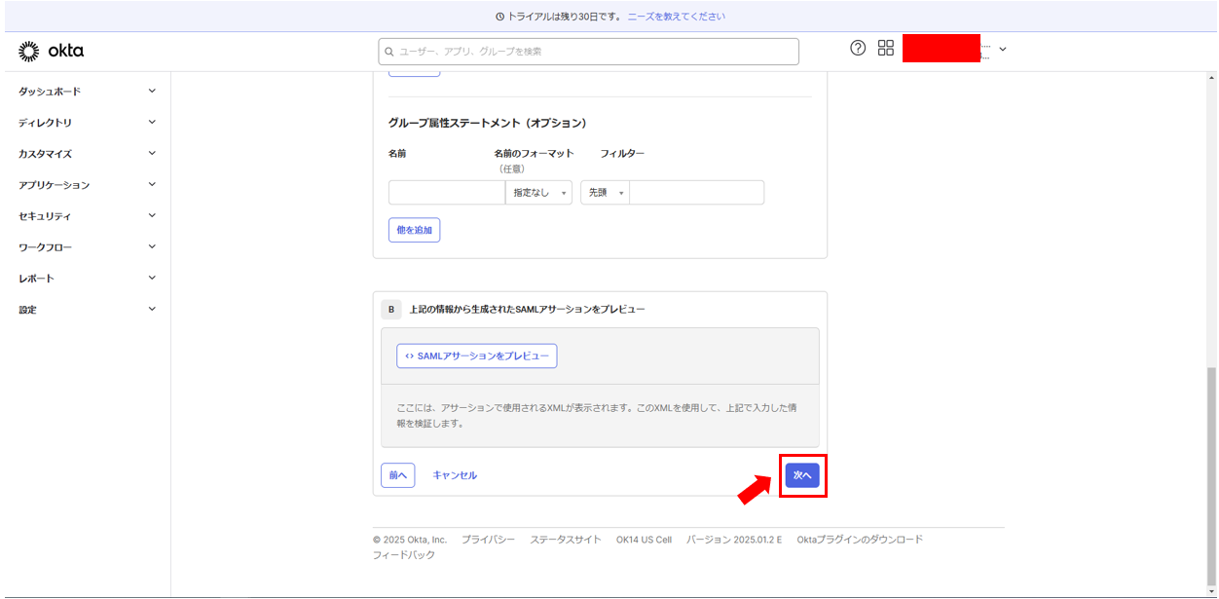Click the filter value input field
The width and height of the screenshot is (1219, 599).
tap(696, 193)
